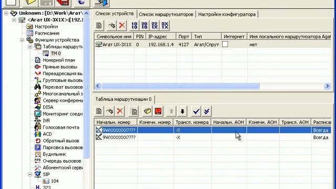The image size is (336, 189).
Task: Click device list scroll left arrow
Action: (98, 86)
